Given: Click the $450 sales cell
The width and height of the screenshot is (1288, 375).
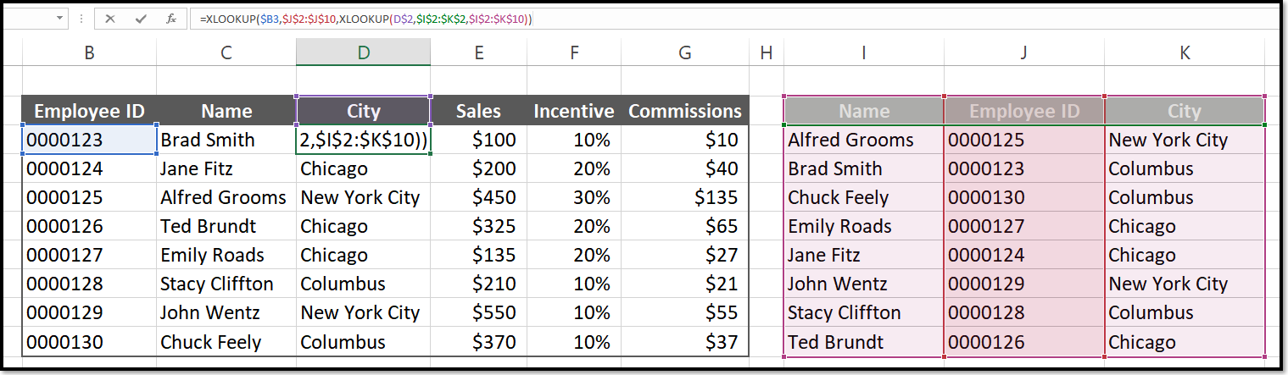Looking at the screenshot, I should tap(479, 197).
